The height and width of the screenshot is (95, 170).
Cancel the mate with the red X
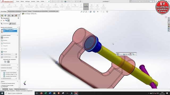pyautogui.click(x=4, y=21)
